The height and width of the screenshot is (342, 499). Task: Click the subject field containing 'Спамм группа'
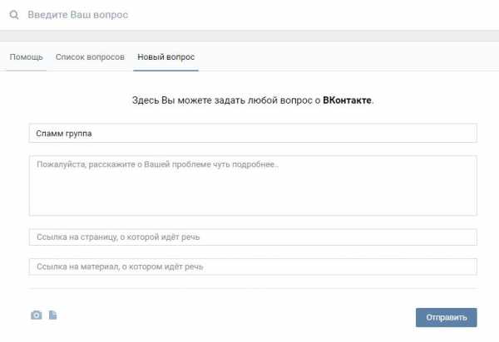tap(253, 133)
